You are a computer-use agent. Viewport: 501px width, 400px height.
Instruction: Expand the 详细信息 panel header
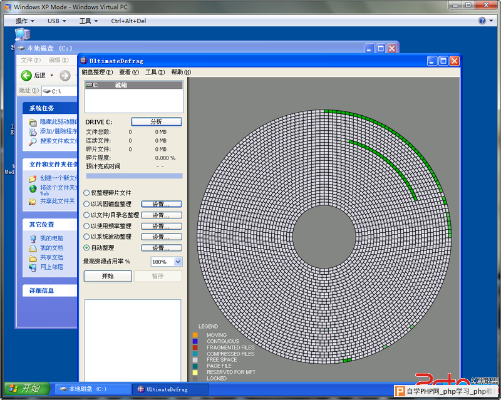pyautogui.click(x=50, y=290)
